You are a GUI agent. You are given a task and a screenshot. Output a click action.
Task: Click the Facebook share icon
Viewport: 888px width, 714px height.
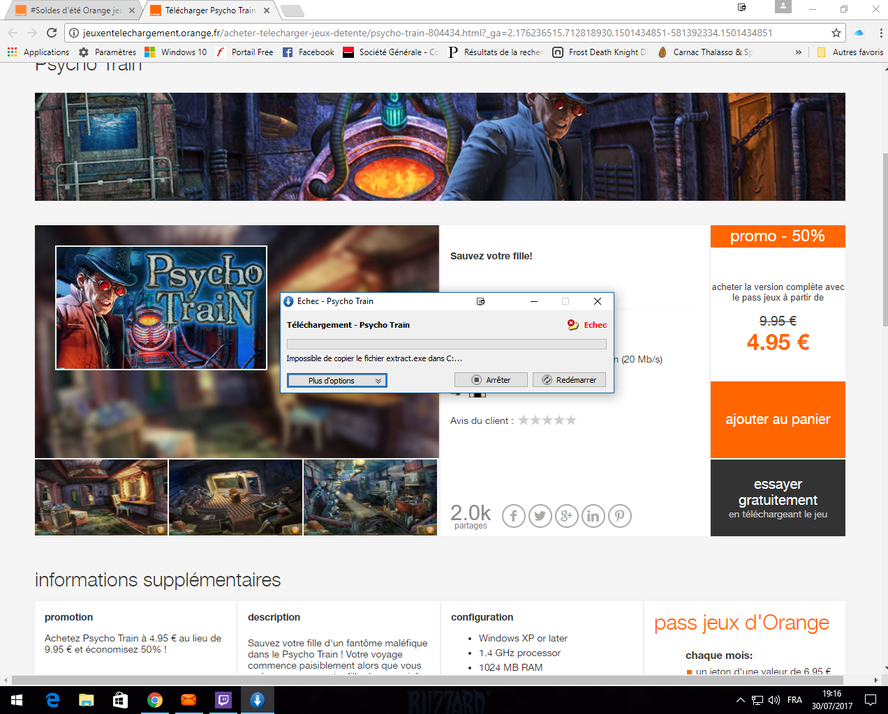513,516
